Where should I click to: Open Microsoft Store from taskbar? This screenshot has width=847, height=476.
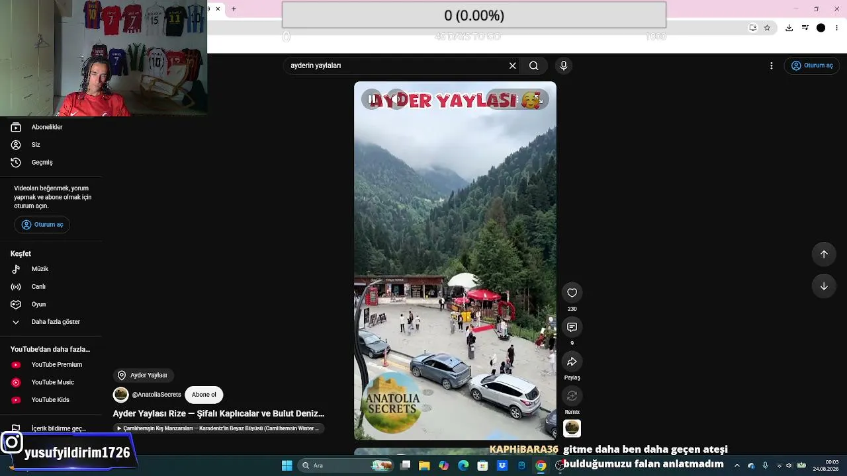[x=482, y=465]
